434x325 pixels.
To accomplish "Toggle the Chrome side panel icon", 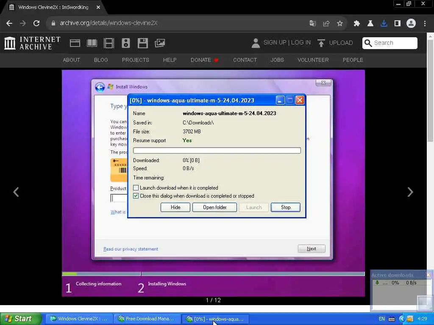I will point(397,24).
